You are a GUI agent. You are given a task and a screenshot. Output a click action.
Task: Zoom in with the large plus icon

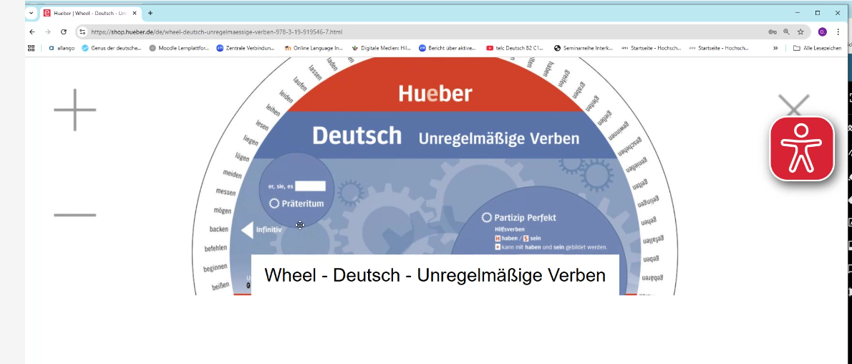click(74, 110)
